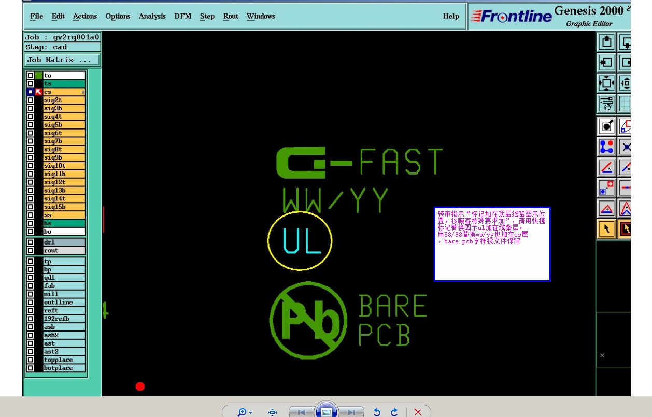The image size is (652, 417).
Task: Click the pan up icon
Action: click(x=606, y=42)
